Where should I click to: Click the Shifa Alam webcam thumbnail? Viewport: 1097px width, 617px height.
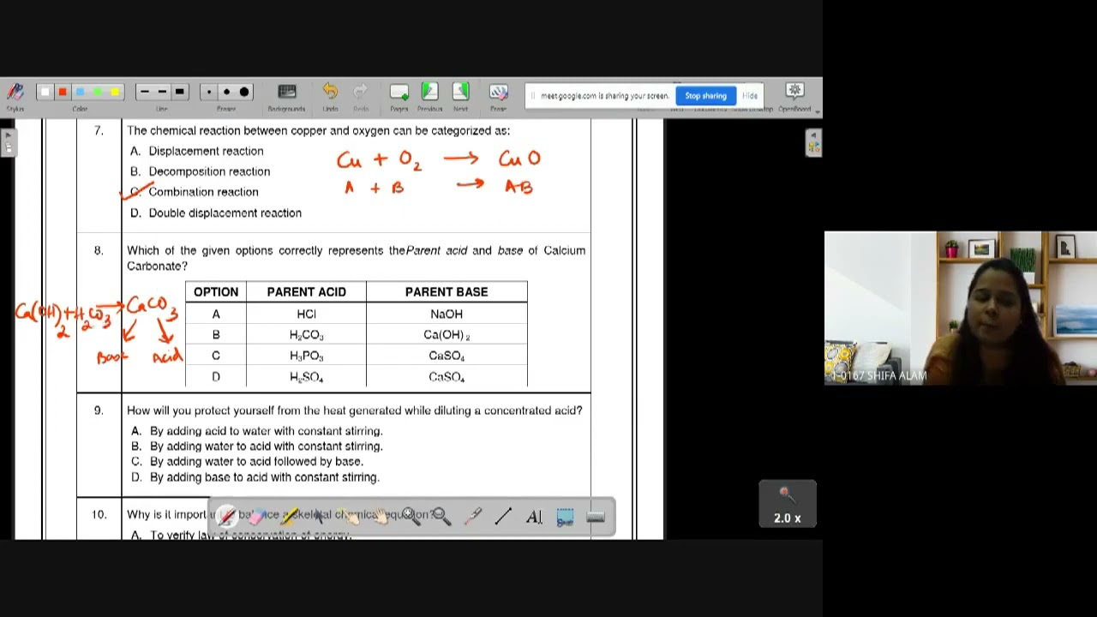point(961,308)
